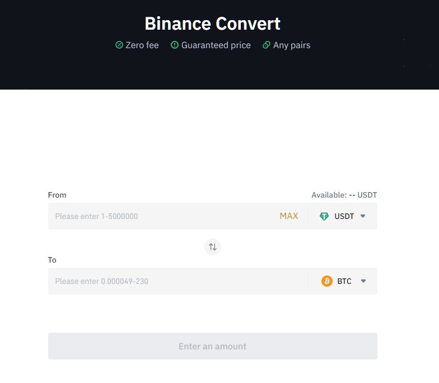The width and height of the screenshot is (439, 383).
Task: Click the MAX amount button
Action: coord(289,216)
